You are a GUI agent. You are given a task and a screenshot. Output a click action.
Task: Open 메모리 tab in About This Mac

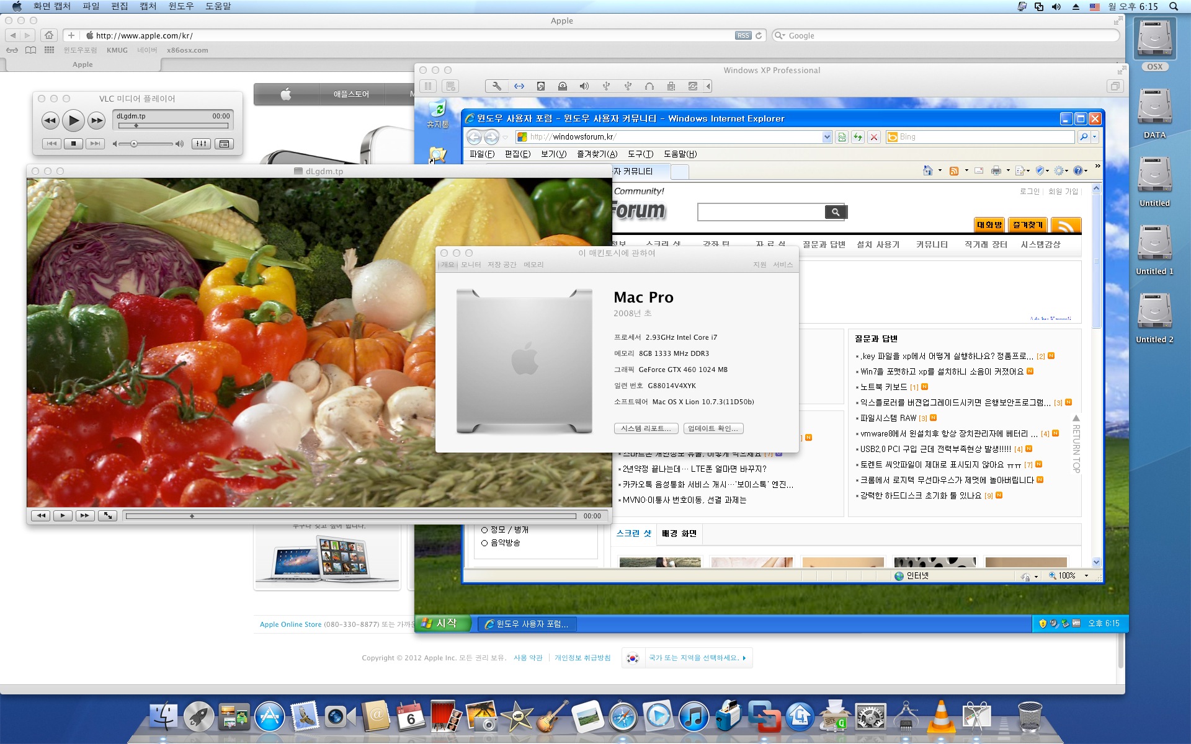[x=533, y=265]
